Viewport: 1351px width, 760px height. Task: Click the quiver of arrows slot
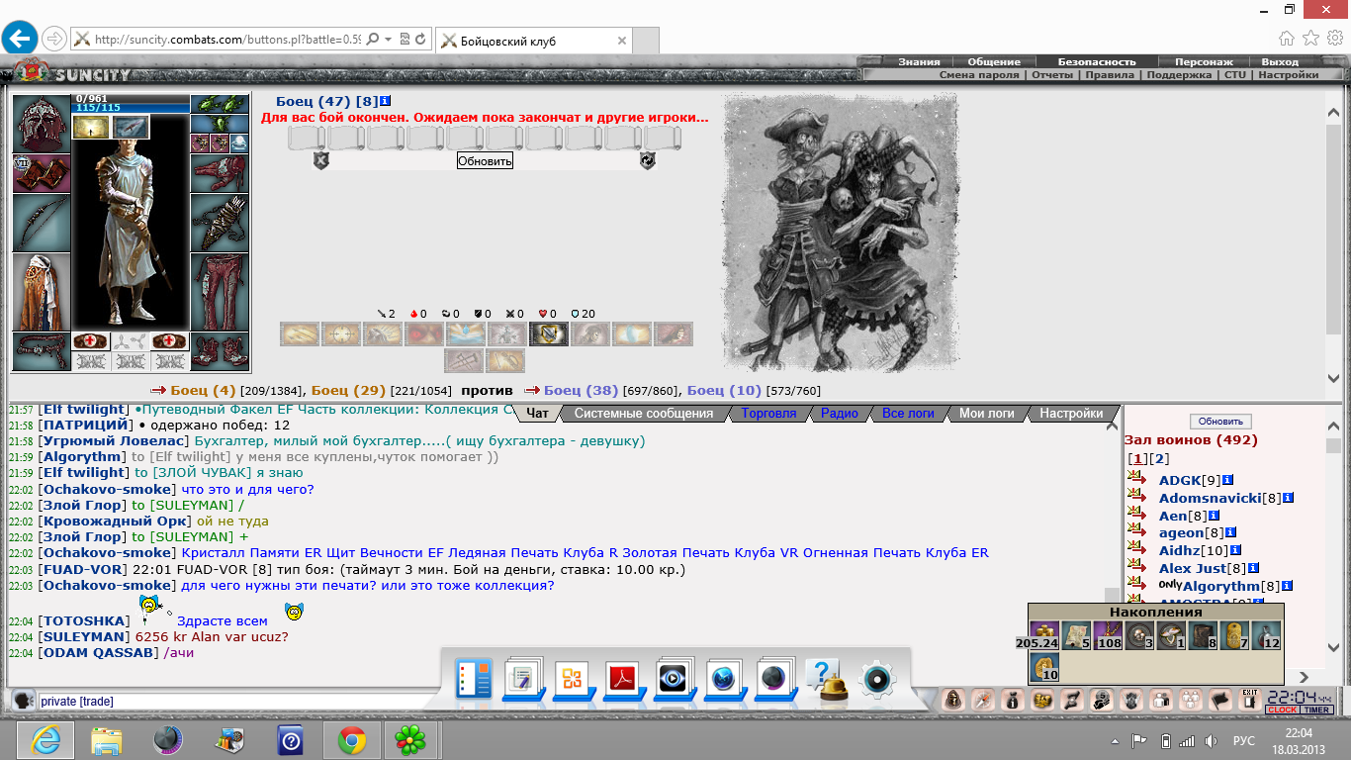click(219, 222)
